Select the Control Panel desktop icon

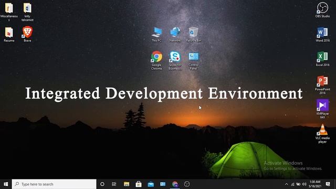pos(194,60)
